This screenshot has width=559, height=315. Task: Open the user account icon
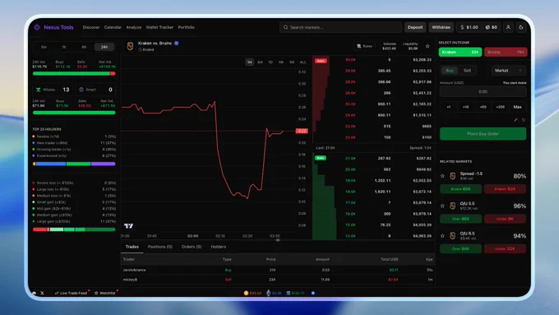tap(508, 27)
